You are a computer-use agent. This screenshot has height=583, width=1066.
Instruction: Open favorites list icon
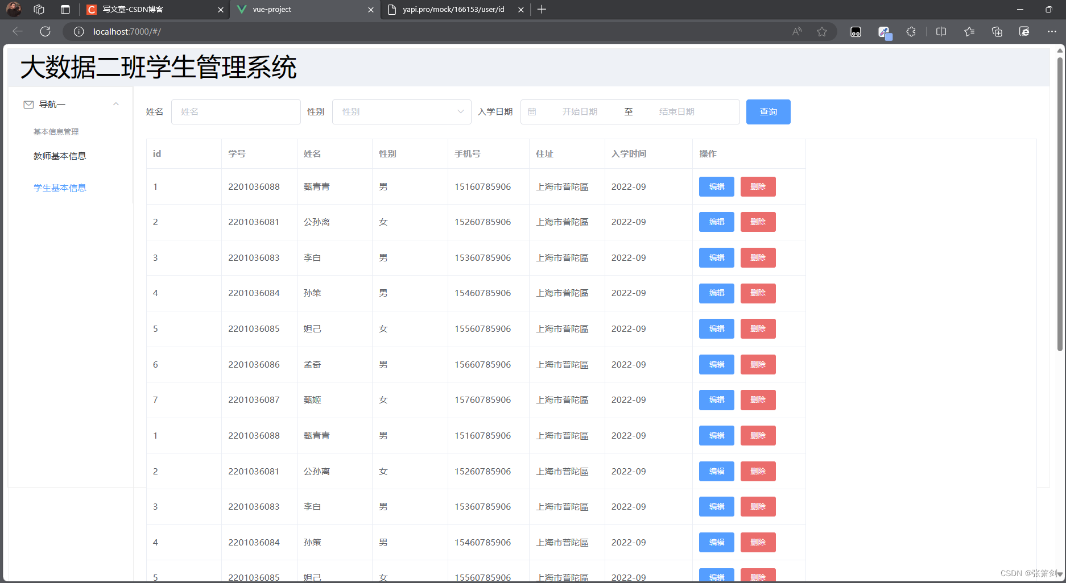click(x=969, y=32)
